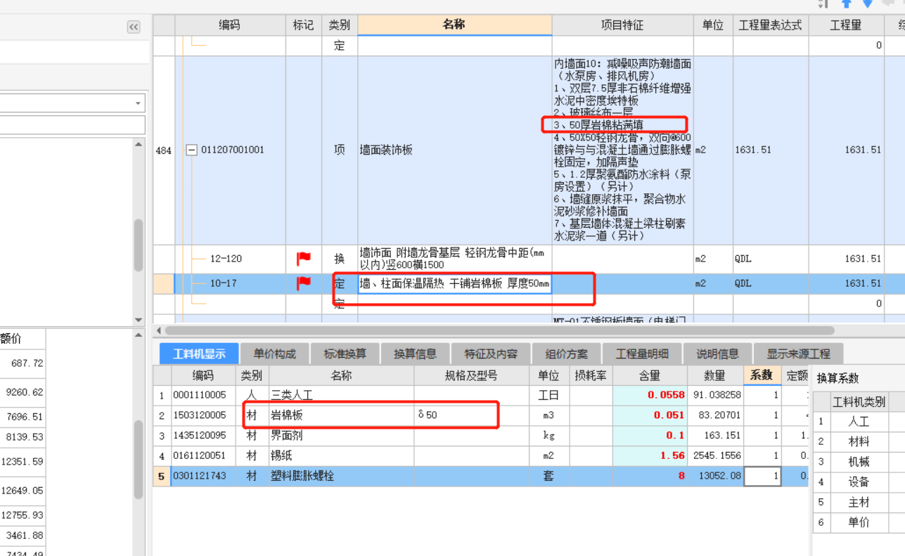Select the 换算信息 tab
The width and height of the screenshot is (905, 556).
coord(415,354)
